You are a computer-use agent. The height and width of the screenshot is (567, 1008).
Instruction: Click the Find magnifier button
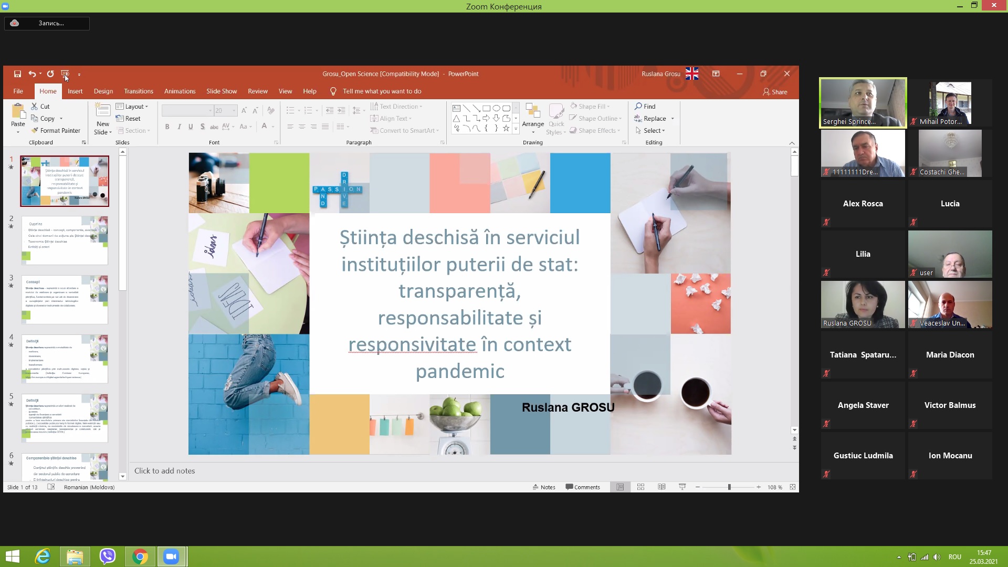(x=645, y=107)
